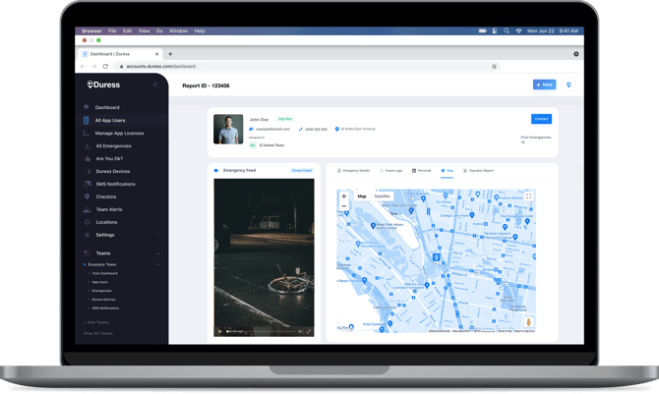Screen dimensions: 659x394
Task: Open Checkins page
Action: pyautogui.click(x=106, y=197)
